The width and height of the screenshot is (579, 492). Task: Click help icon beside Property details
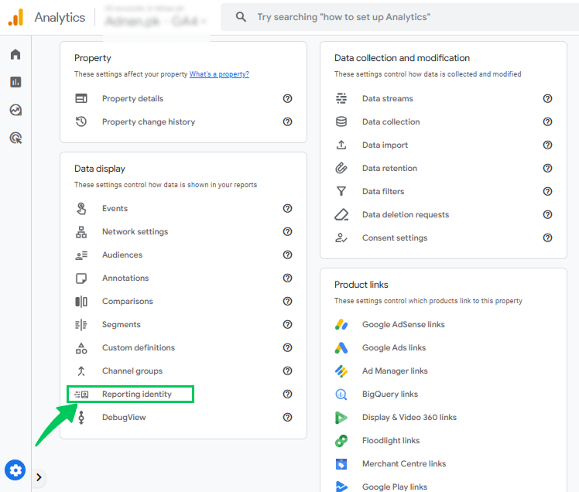(287, 98)
